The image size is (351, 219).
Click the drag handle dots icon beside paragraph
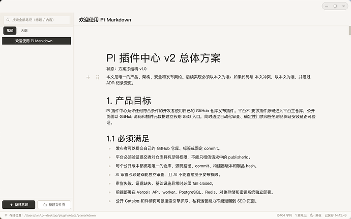coord(98,77)
